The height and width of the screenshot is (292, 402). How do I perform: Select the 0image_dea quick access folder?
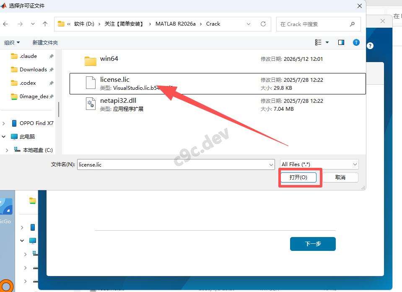click(x=34, y=96)
